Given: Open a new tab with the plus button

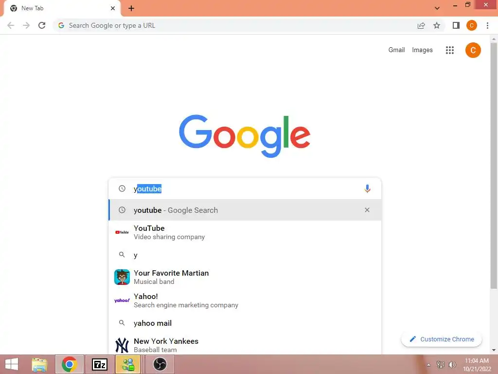Looking at the screenshot, I should (x=131, y=8).
